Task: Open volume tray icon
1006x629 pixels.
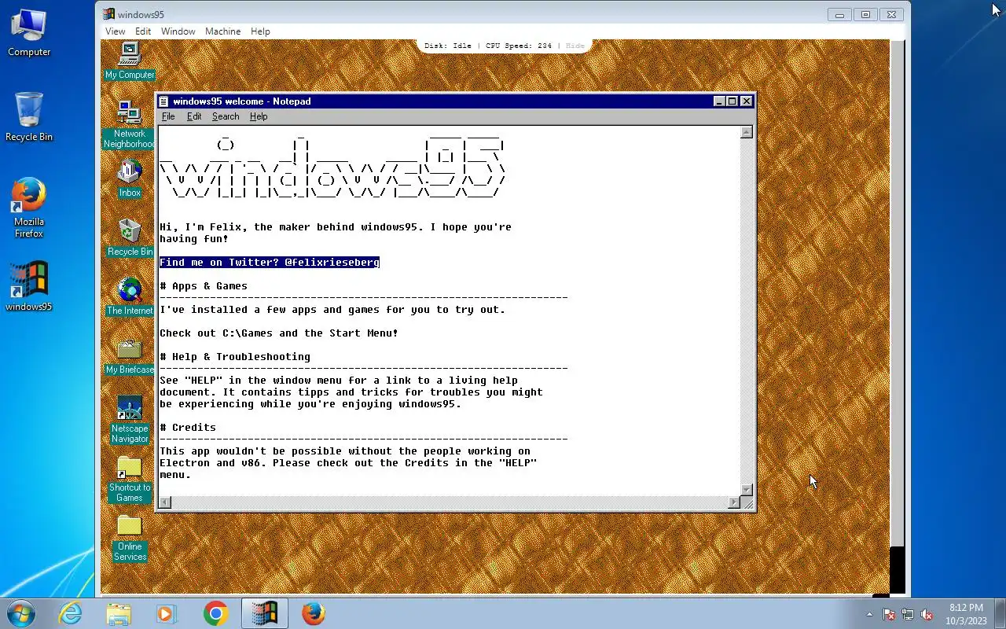Action: 927,615
